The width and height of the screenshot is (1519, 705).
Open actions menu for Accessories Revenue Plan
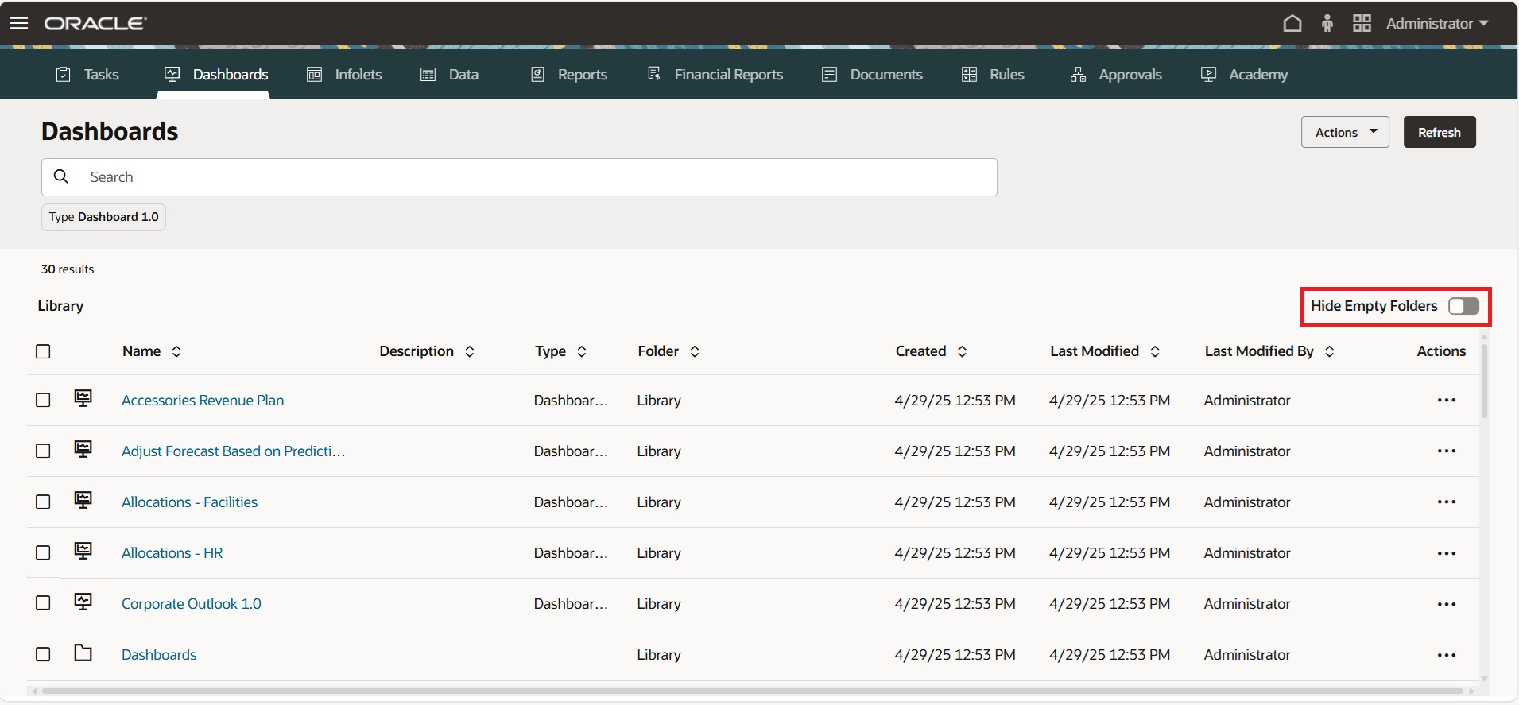[1447, 400]
